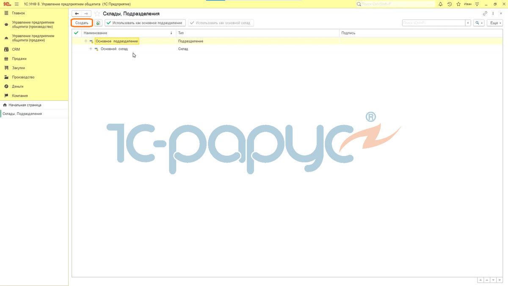
Task: Go back with the left arrow button
Action: (77, 14)
